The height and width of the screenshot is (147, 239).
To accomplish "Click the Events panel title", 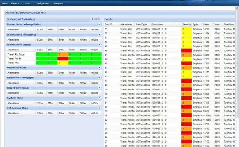I will click(108, 19).
